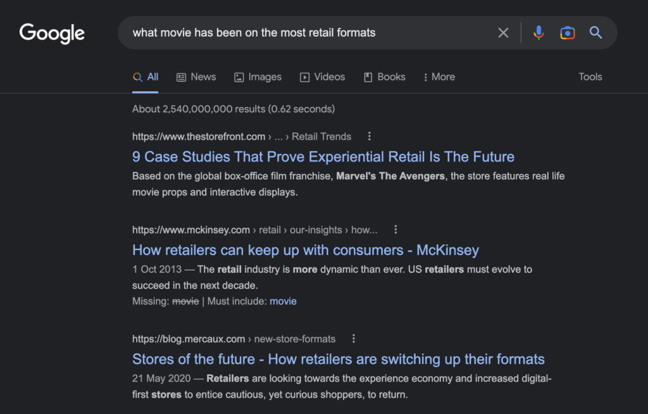This screenshot has width=648, height=414.
Task: Click the thestorefront.com URL breadcrumb
Action: 242,137
